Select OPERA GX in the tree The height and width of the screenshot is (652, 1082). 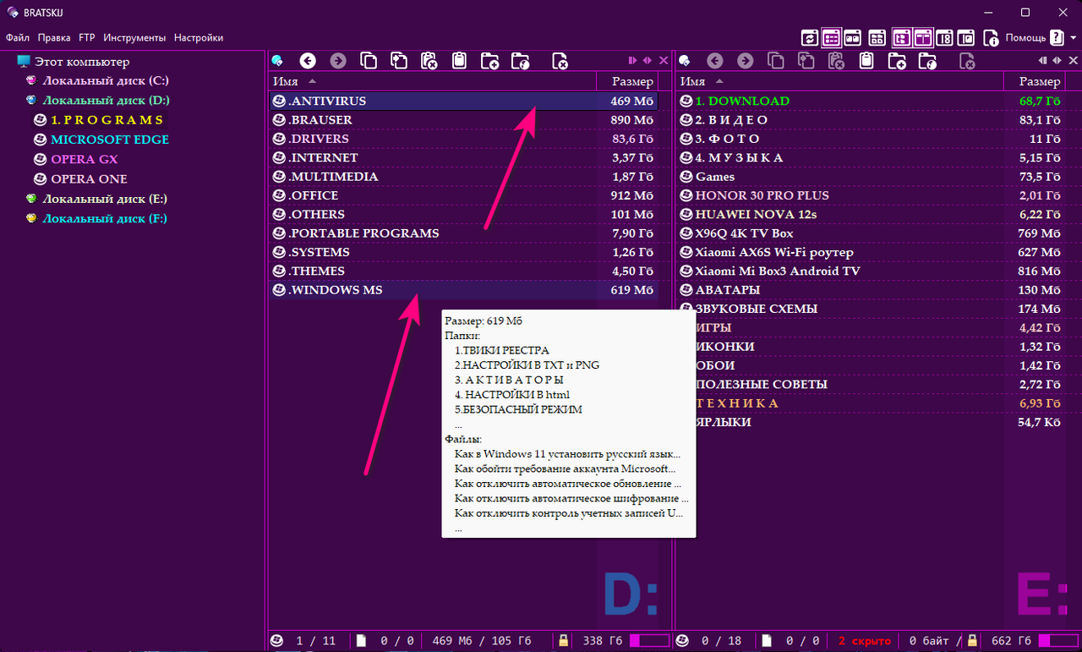(x=84, y=159)
